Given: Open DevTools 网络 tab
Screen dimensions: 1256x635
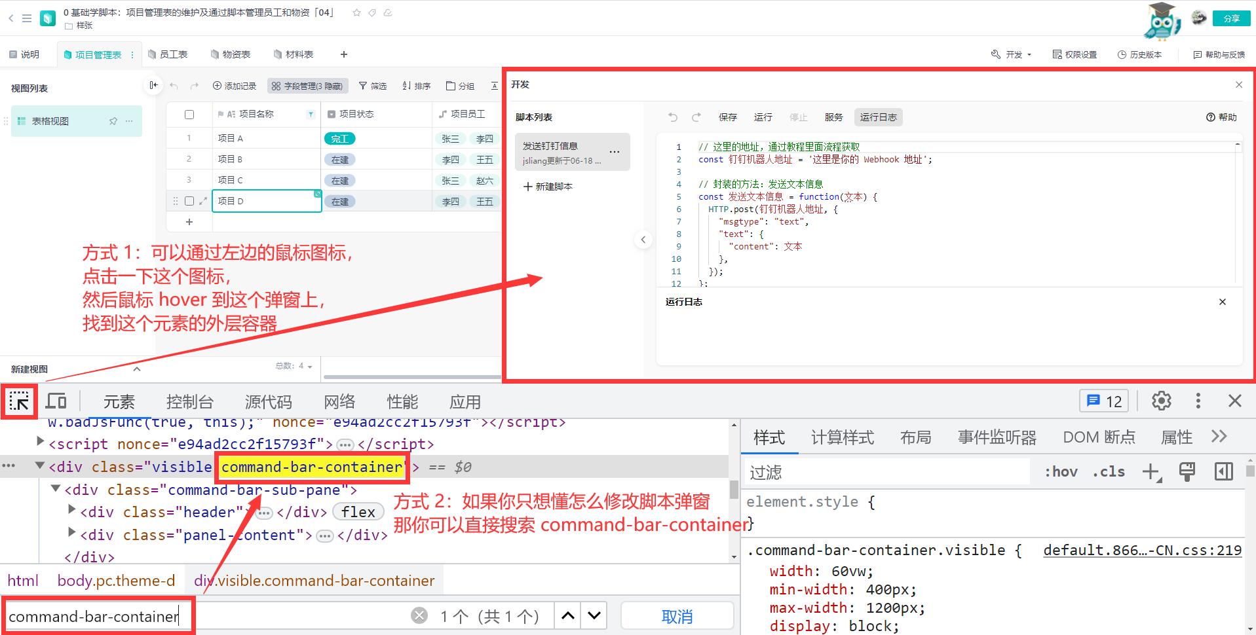Looking at the screenshot, I should click(x=339, y=401).
